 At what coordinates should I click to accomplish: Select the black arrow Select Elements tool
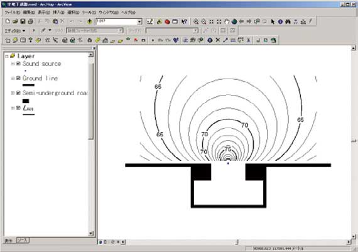(273, 21)
